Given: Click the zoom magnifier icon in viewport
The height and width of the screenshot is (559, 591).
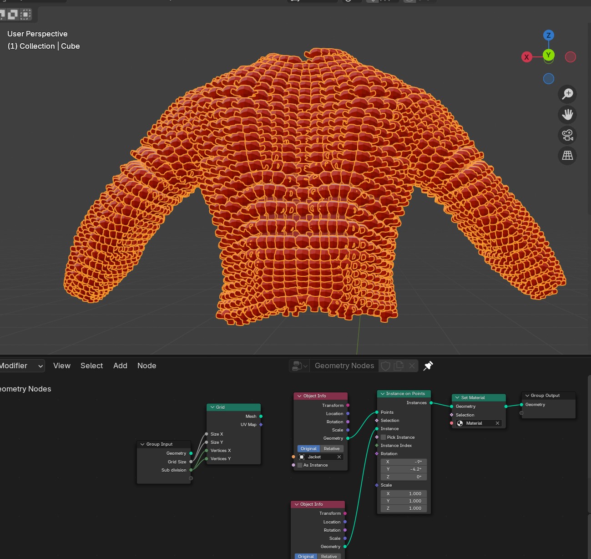Looking at the screenshot, I should 567,94.
